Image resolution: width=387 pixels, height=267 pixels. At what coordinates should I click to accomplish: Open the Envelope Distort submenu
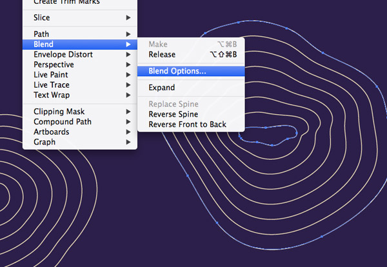pyautogui.click(x=63, y=55)
